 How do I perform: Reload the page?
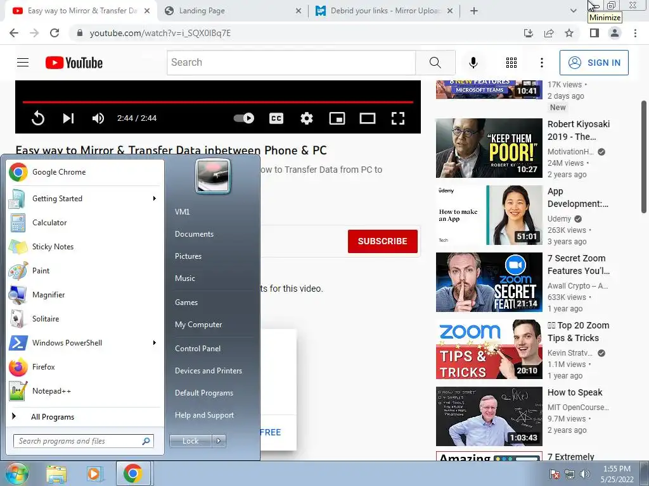(55, 33)
